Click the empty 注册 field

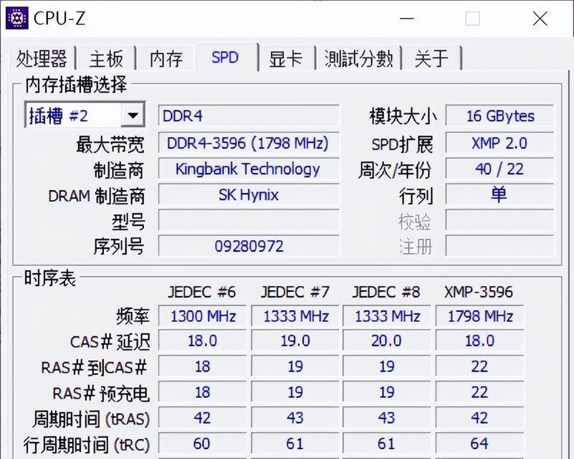(x=499, y=246)
